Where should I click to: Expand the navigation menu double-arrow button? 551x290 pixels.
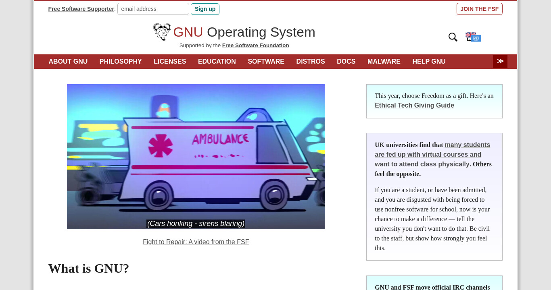pos(500,62)
